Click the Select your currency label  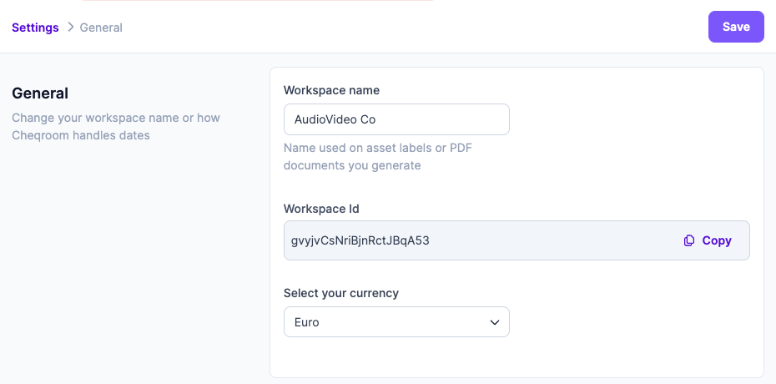point(341,293)
